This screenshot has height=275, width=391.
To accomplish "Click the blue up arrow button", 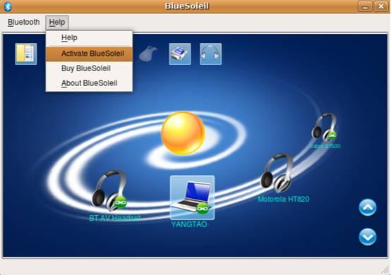I will 368,207.
